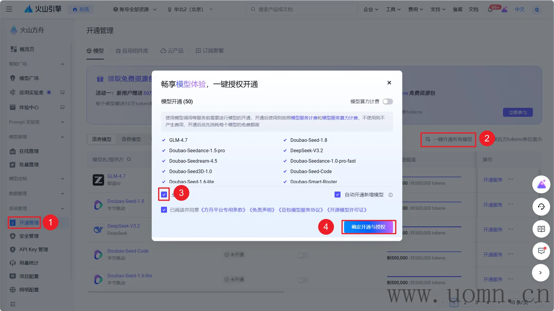This screenshot has height=311, width=554.
Task: Click the customer service headset icon
Action: [541, 206]
